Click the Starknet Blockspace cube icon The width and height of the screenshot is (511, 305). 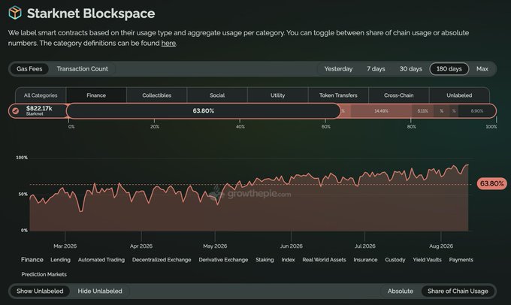(x=15, y=13)
